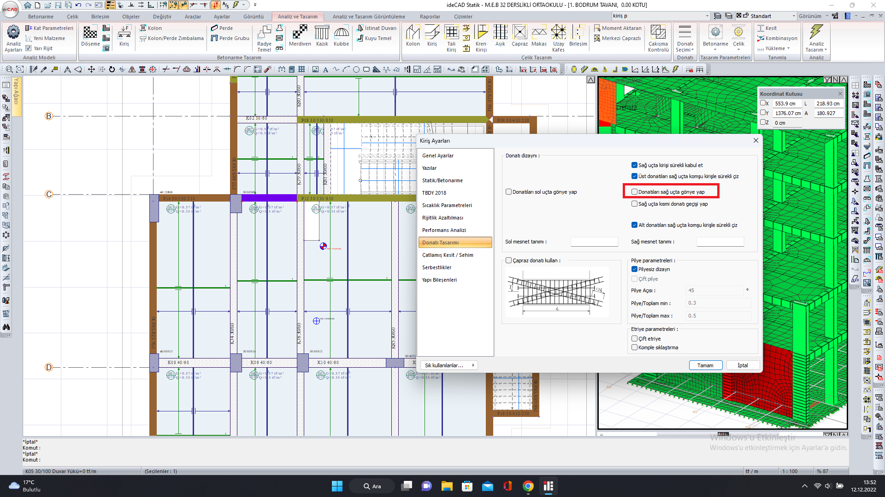The width and height of the screenshot is (885, 497).
Task: Open the quick access toolbar customize arrow
Action: coord(255,5)
